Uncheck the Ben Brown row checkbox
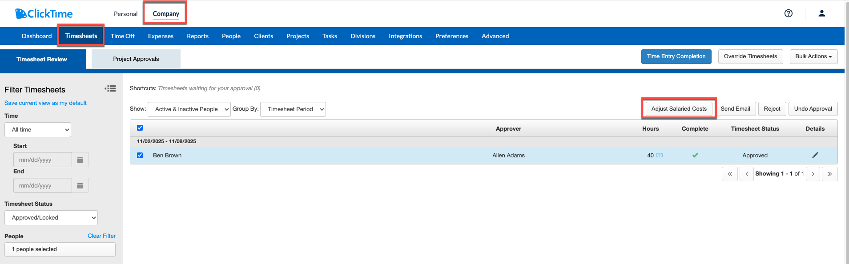This screenshot has height=264, width=849. click(x=140, y=155)
